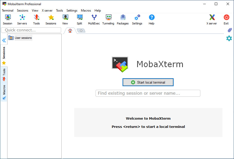Viewport: 234px width, 159px height.
Task: Select the User sessions folder
Action: tap(20, 38)
